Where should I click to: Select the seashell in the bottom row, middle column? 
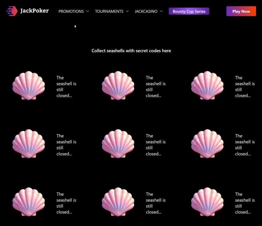[118, 202]
